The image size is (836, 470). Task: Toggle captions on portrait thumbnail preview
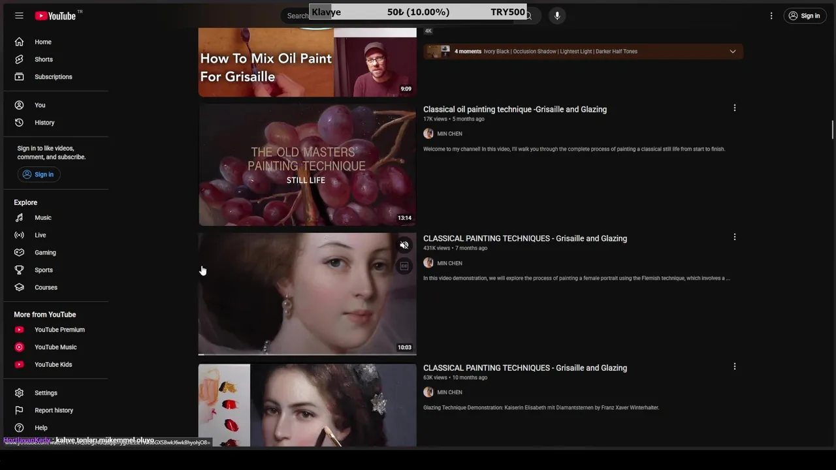coord(404,266)
